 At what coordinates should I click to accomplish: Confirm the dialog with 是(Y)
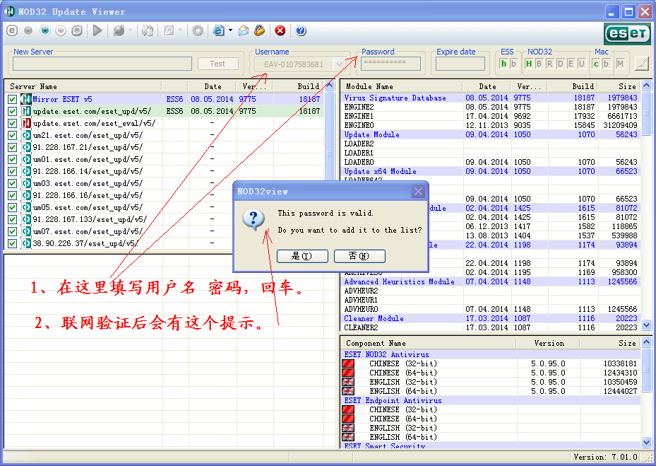(x=302, y=256)
